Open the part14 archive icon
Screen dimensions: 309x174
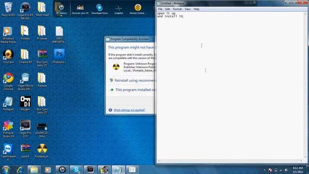[25, 151]
